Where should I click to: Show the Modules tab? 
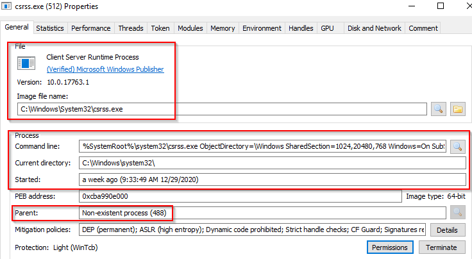[x=190, y=28]
